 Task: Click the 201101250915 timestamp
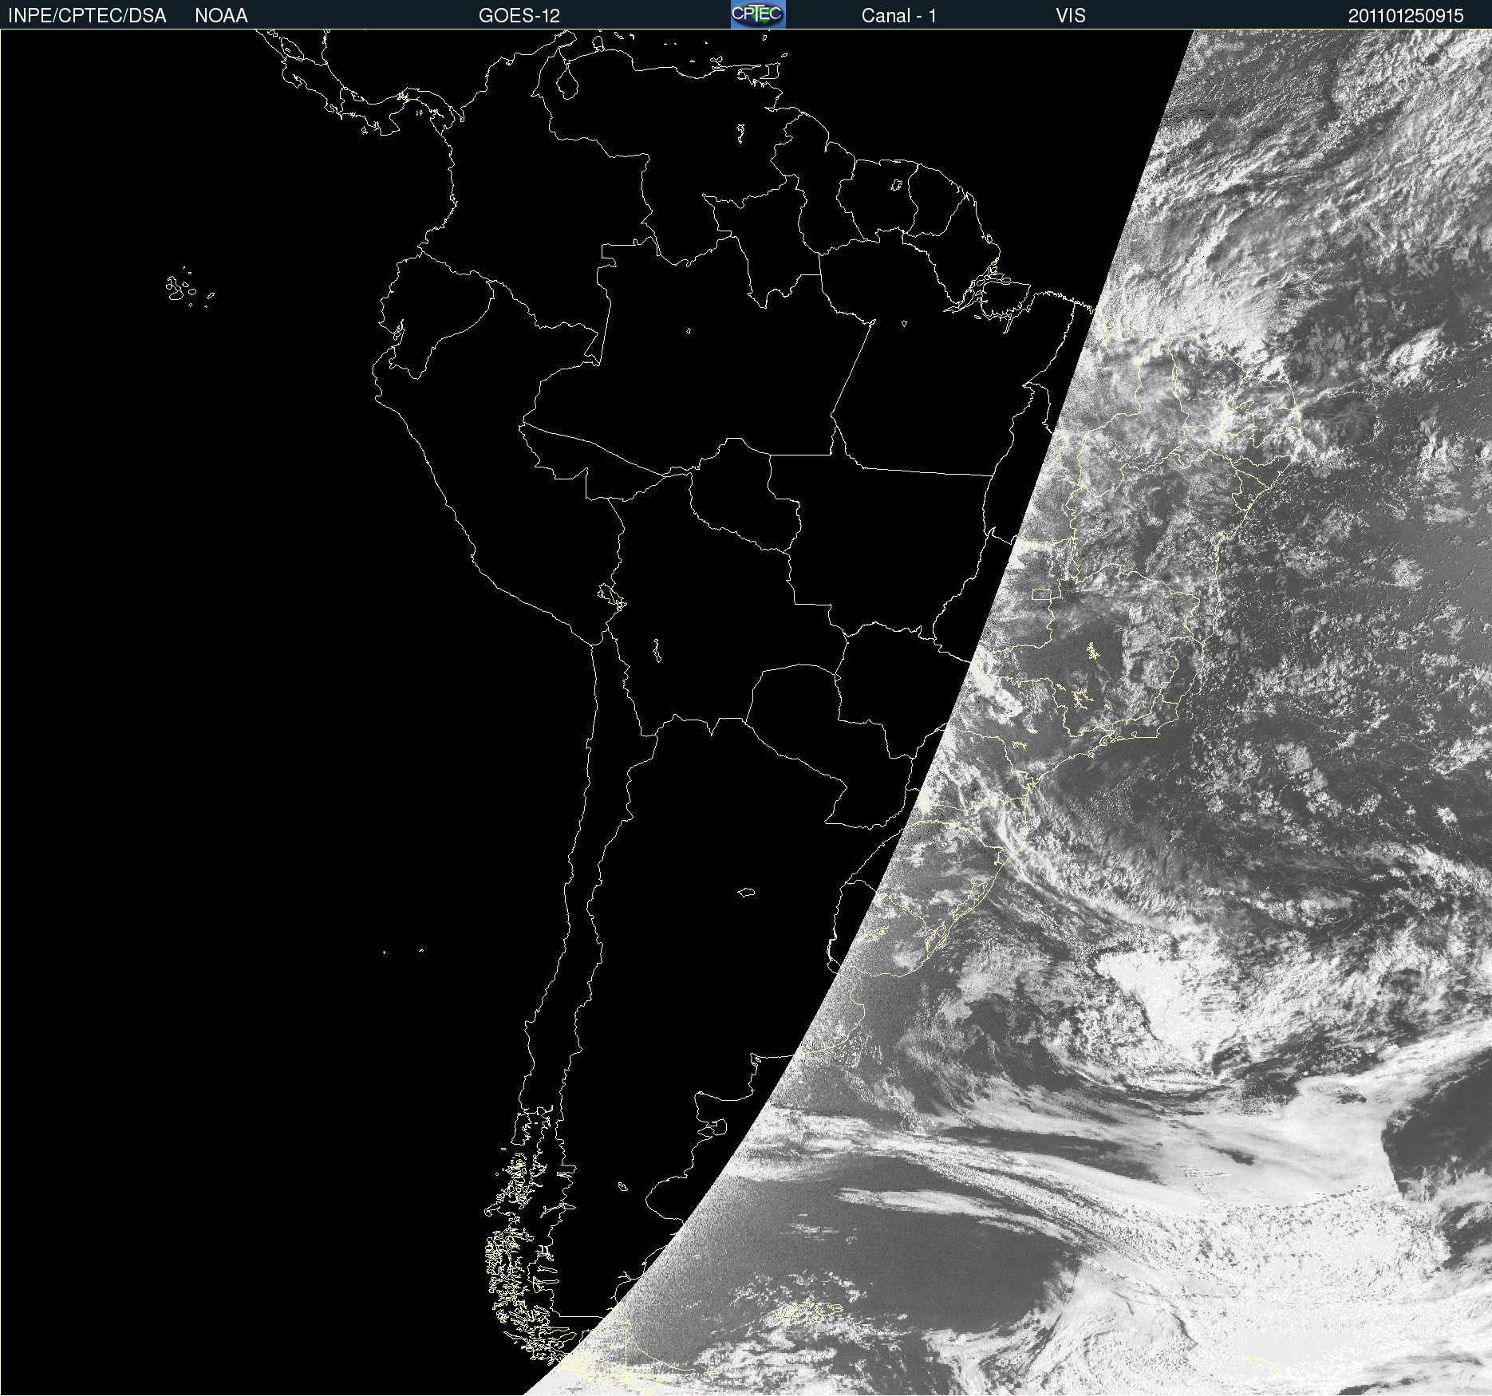coord(1406,16)
